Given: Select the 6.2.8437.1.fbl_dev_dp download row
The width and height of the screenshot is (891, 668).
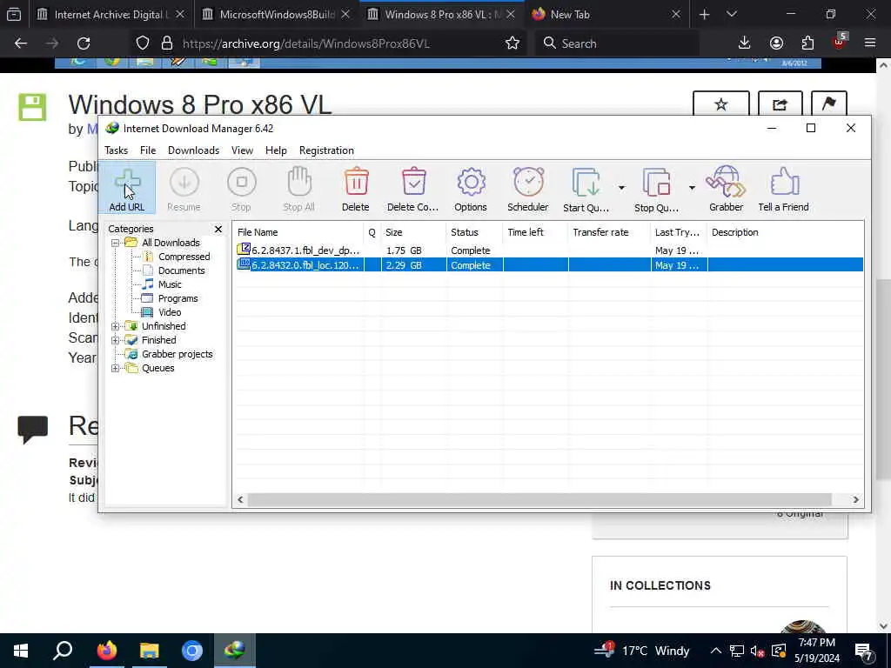Looking at the screenshot, I should 550,250.
